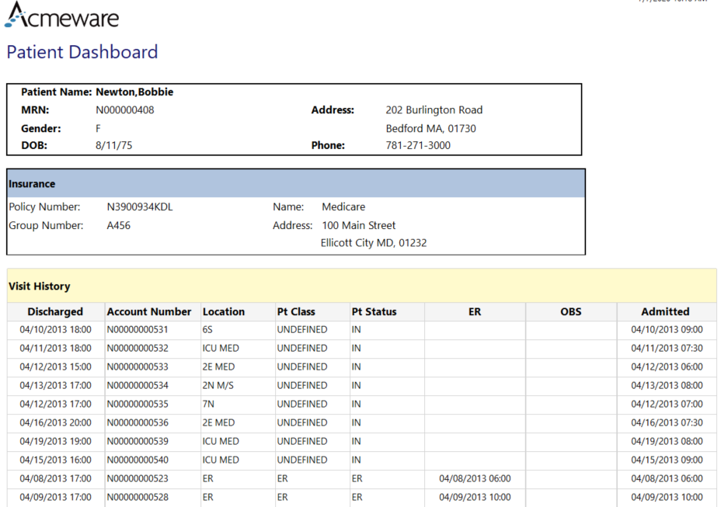Click account number N00000000528 row
This screenshot has width=721, height=507.
coord(138,498)
